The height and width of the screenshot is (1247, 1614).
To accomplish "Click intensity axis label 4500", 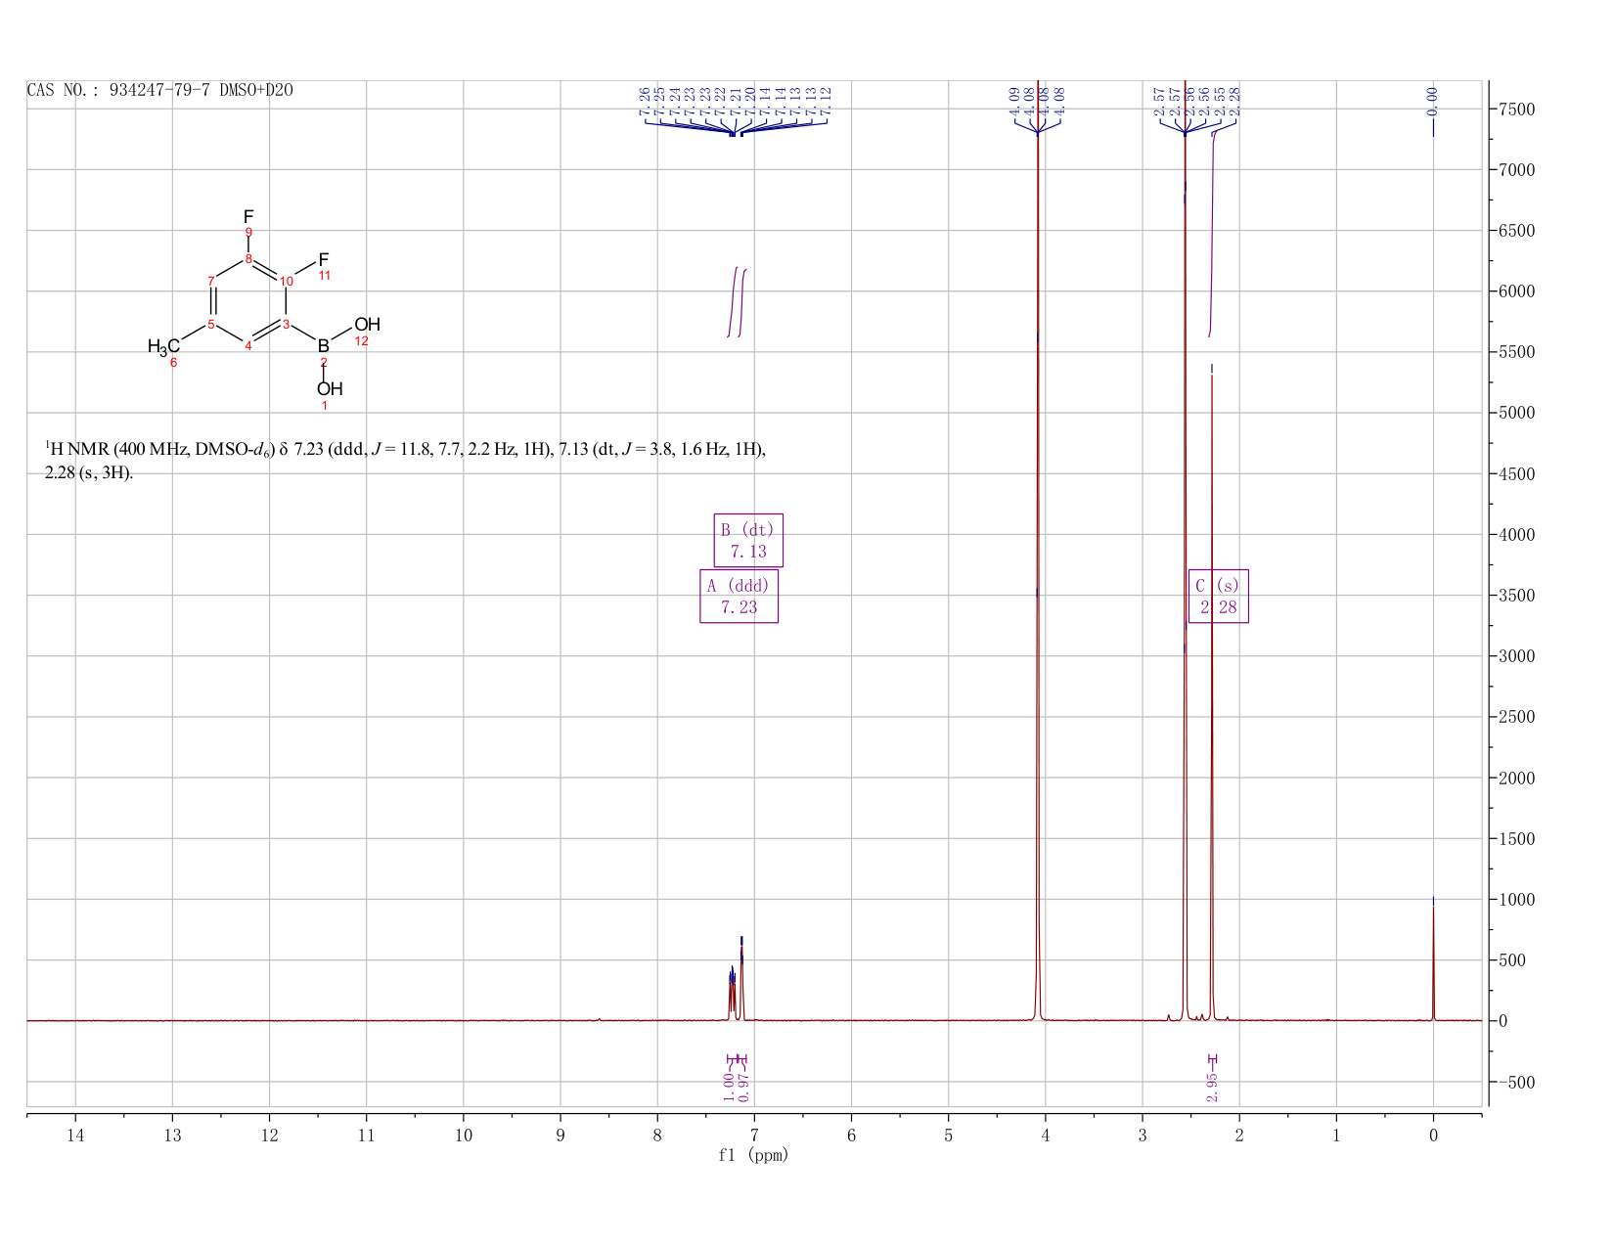I will 1516,474.
